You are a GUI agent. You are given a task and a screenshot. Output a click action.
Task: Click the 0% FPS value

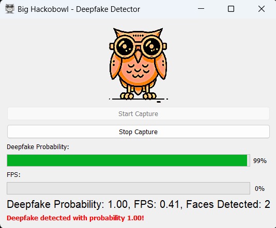click(x=259, y=189)
